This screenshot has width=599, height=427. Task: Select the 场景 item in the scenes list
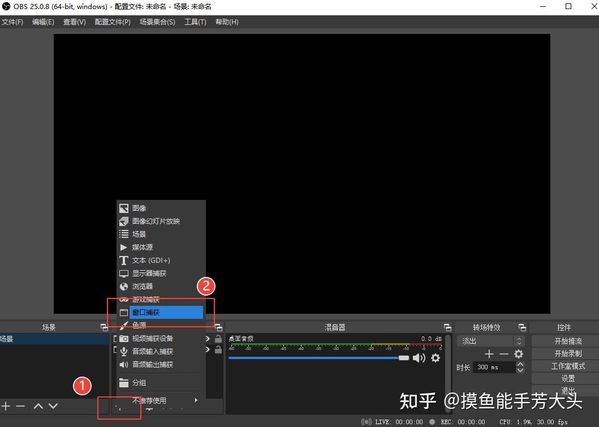(54, 339)
